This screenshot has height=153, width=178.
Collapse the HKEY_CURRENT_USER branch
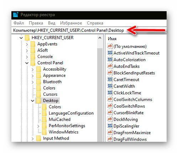pos(21,38)
